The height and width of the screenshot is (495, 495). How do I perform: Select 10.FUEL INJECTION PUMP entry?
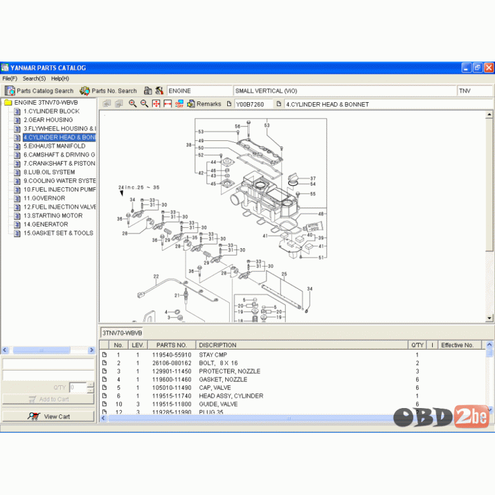click(x=60, y=189)
